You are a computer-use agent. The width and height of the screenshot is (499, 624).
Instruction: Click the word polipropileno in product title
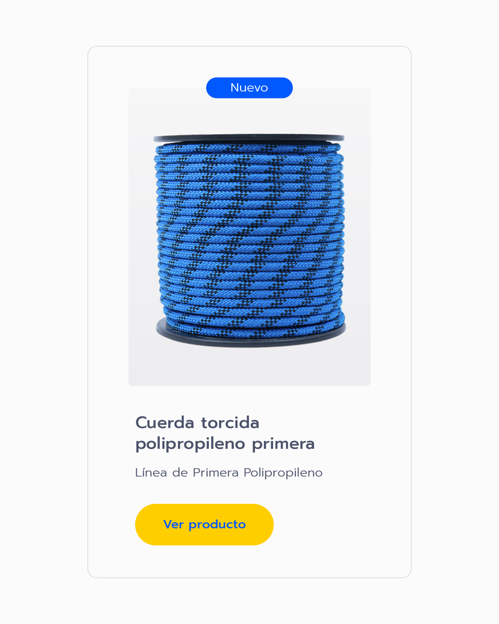(190, 444)
